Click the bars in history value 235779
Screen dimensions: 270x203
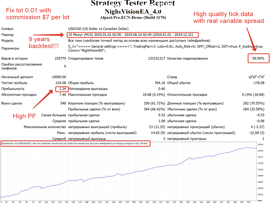click(x=59, y=59)
